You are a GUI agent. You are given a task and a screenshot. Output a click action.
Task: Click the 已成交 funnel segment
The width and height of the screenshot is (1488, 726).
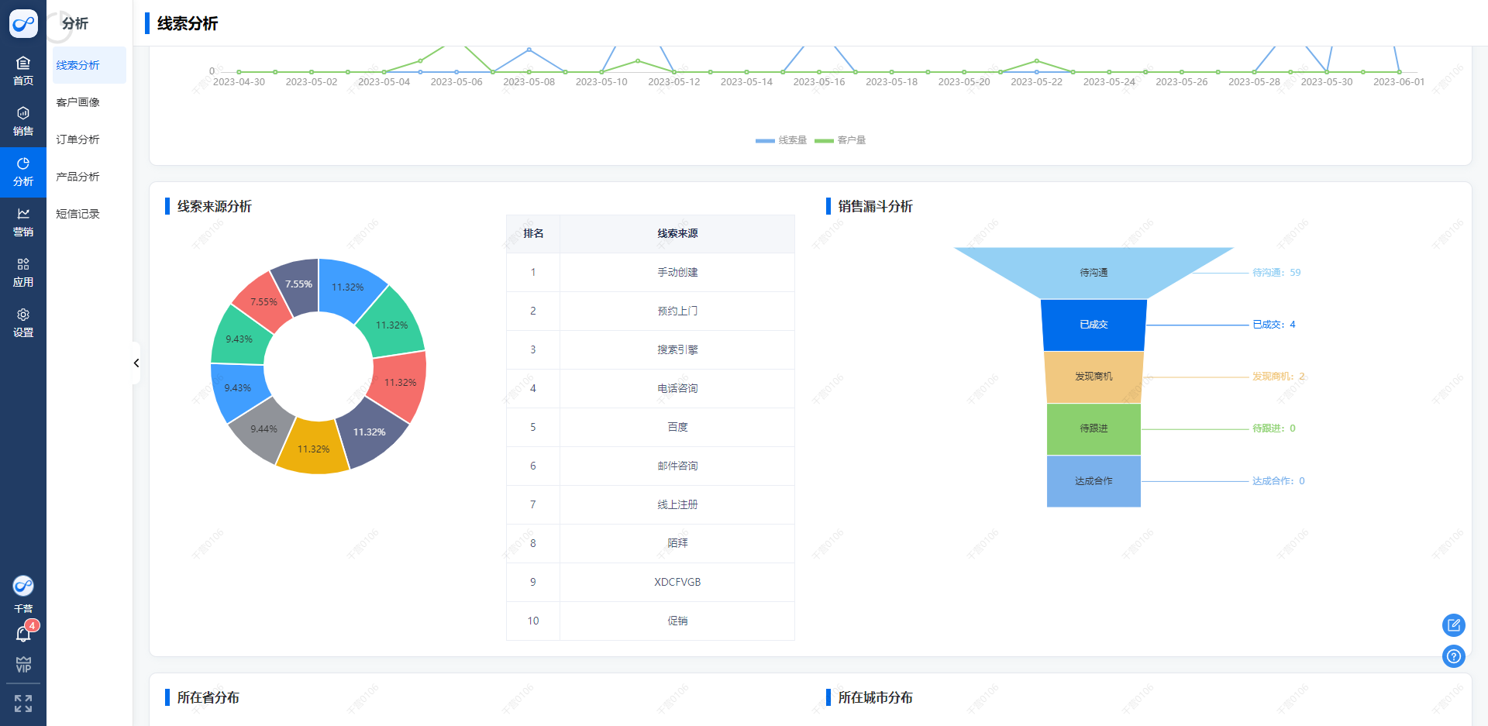click(1094, 325)
